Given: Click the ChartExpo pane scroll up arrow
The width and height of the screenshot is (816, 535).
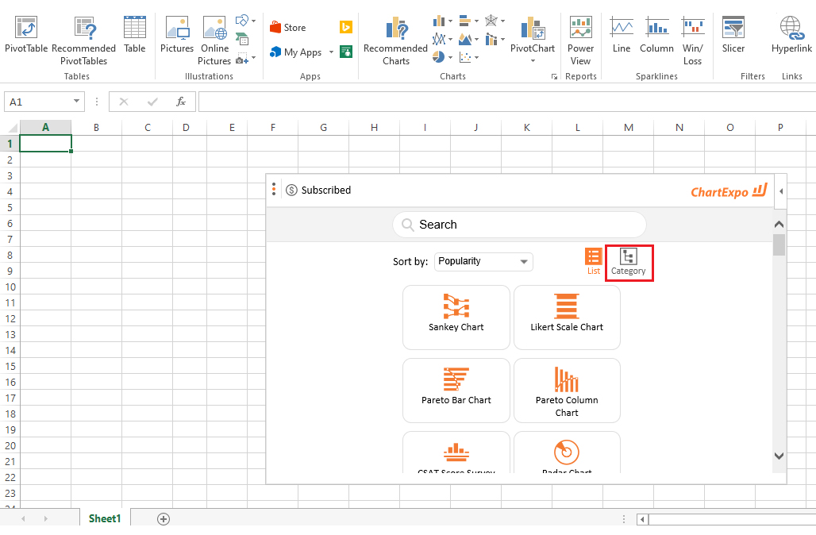Looking at the screenshot, I should point(779,225).
